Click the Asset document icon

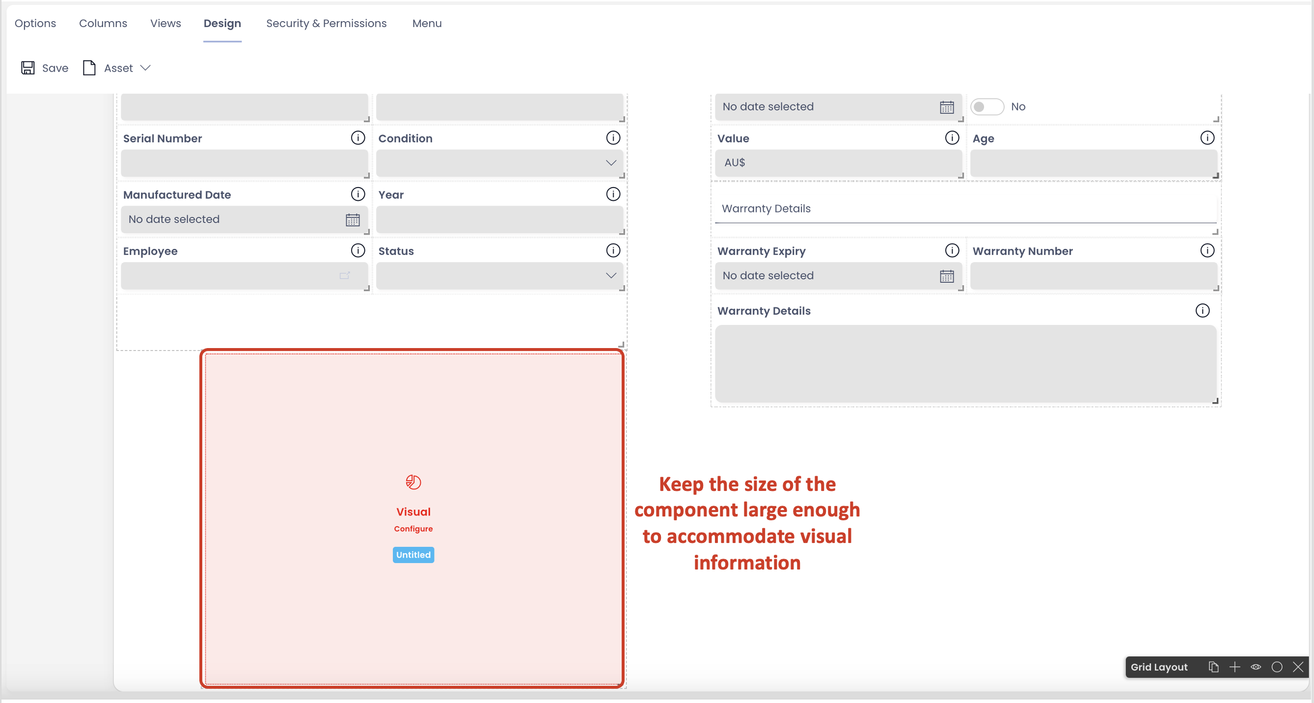89,68
